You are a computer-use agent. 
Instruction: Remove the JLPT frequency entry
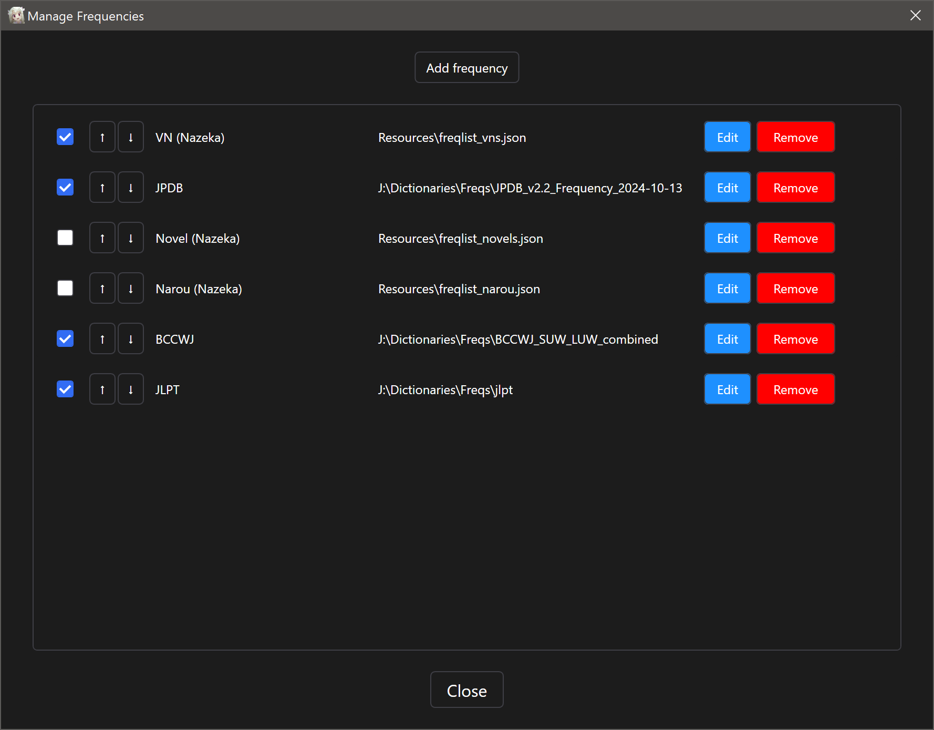pos(795,389)
